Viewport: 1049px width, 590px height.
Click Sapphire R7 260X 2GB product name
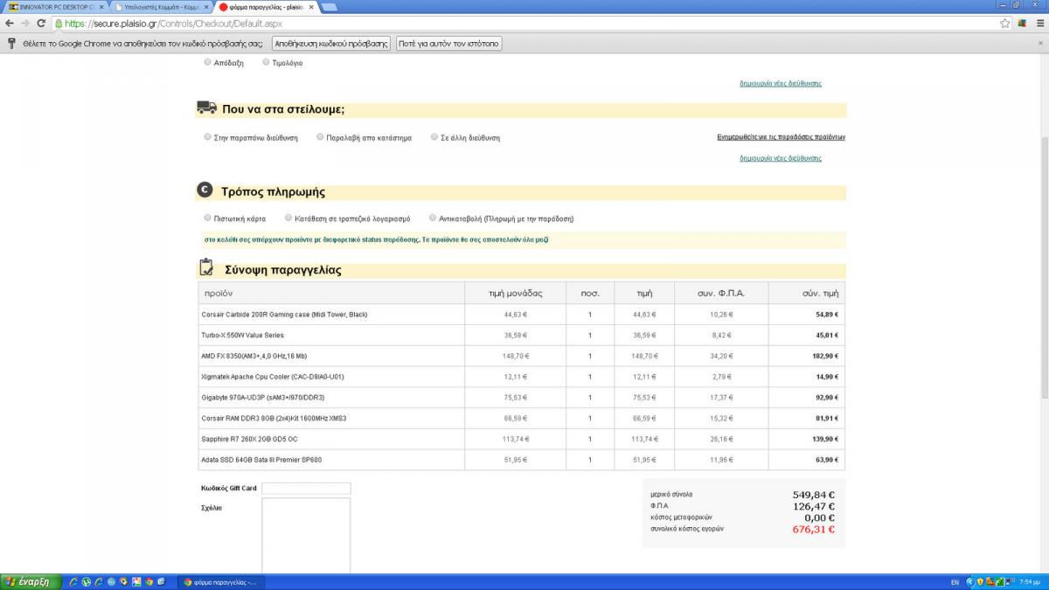pos(249,440)
